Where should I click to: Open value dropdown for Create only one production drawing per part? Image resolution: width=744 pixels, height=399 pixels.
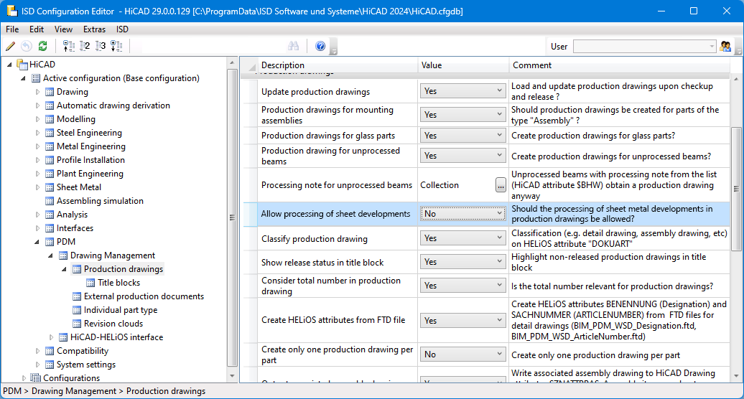click(x=462, y=354)
